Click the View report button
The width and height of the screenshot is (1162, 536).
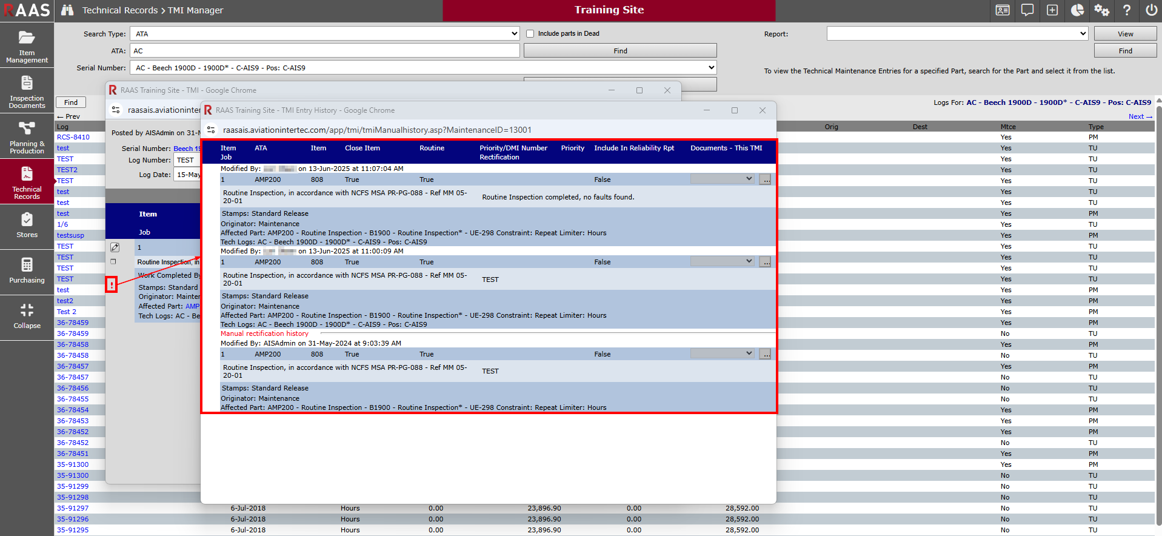point(1125,34)
